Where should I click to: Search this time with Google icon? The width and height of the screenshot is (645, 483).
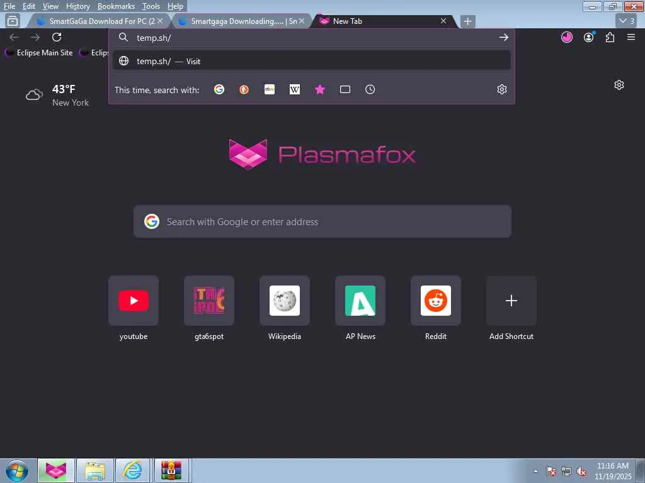click(219, 89)
